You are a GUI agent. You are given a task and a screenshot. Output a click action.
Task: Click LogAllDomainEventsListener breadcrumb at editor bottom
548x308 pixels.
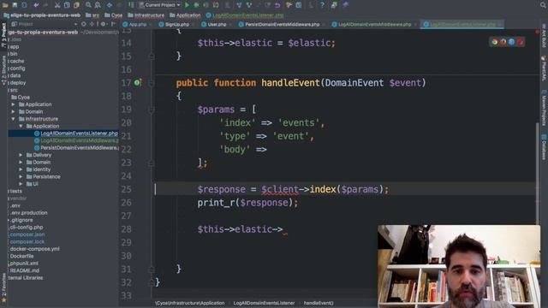coord(264,303)
